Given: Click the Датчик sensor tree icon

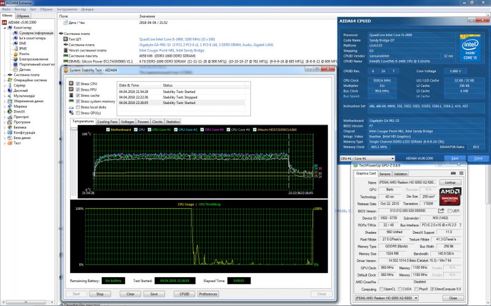Looking at the screenshot, I should point(17,69).
